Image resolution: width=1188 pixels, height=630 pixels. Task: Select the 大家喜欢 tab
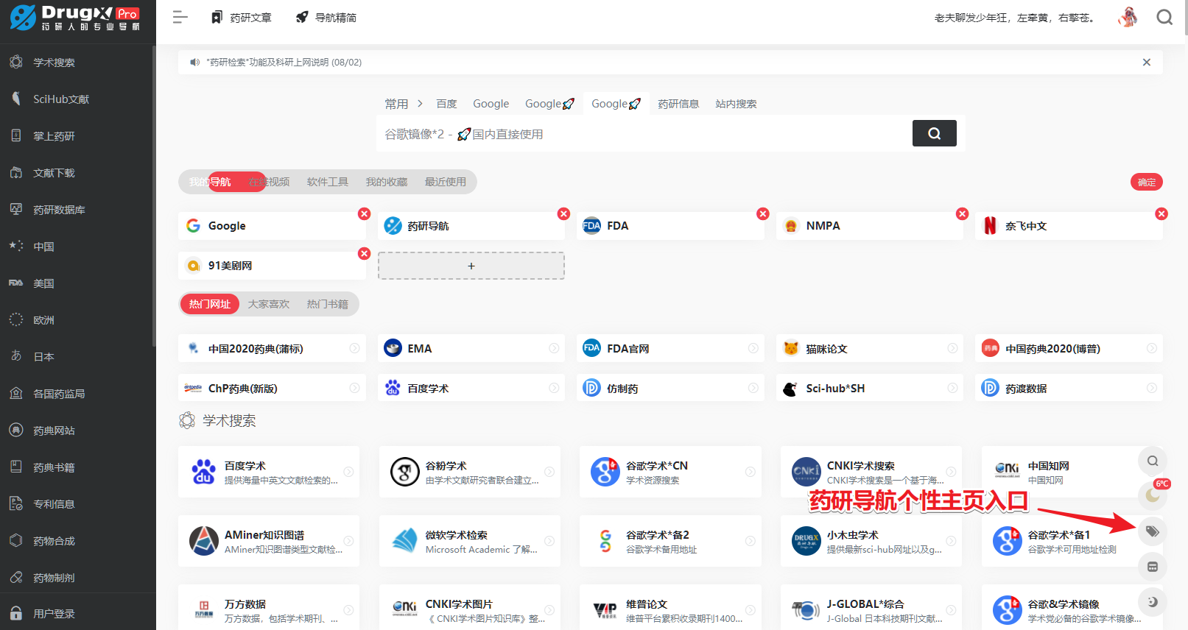(x=268, y=304)
